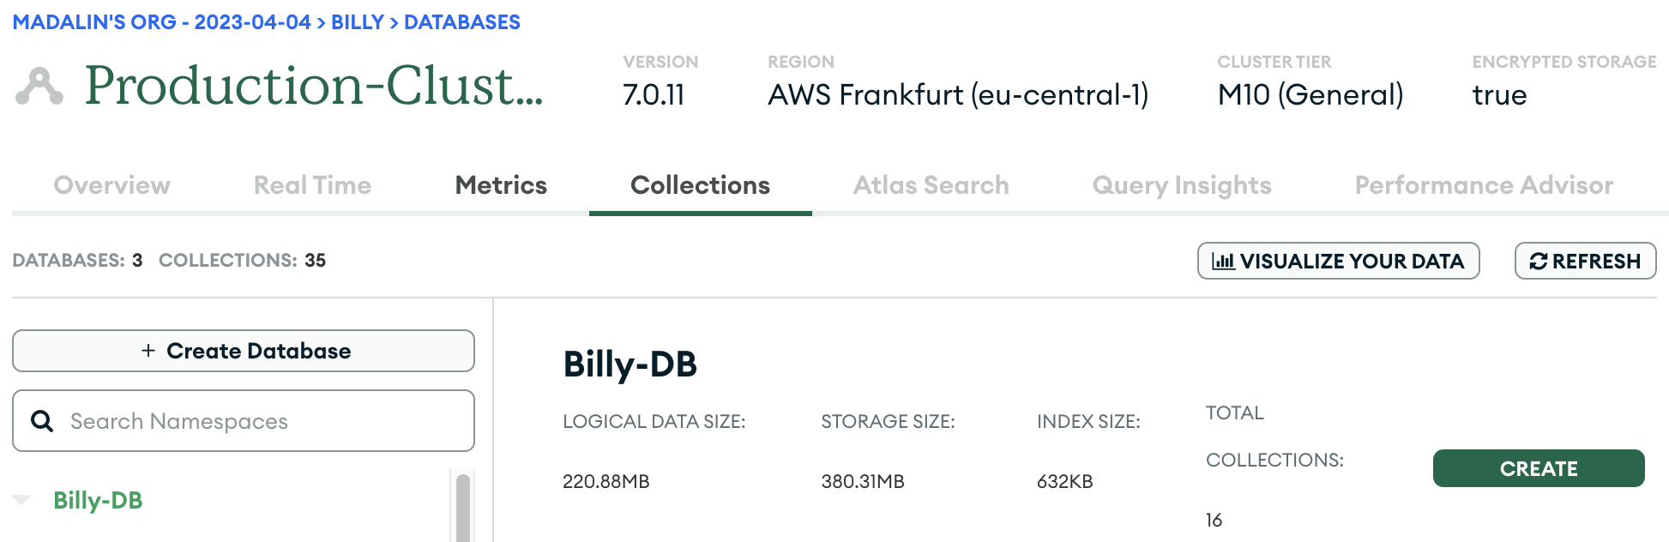This screenshot has width=1669, height=542.
Task: Click into the Search Namespaces field
Action: click(257, 421)
